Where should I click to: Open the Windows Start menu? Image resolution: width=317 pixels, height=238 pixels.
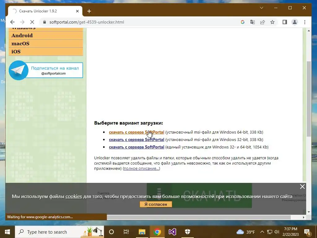pos(7,232)
